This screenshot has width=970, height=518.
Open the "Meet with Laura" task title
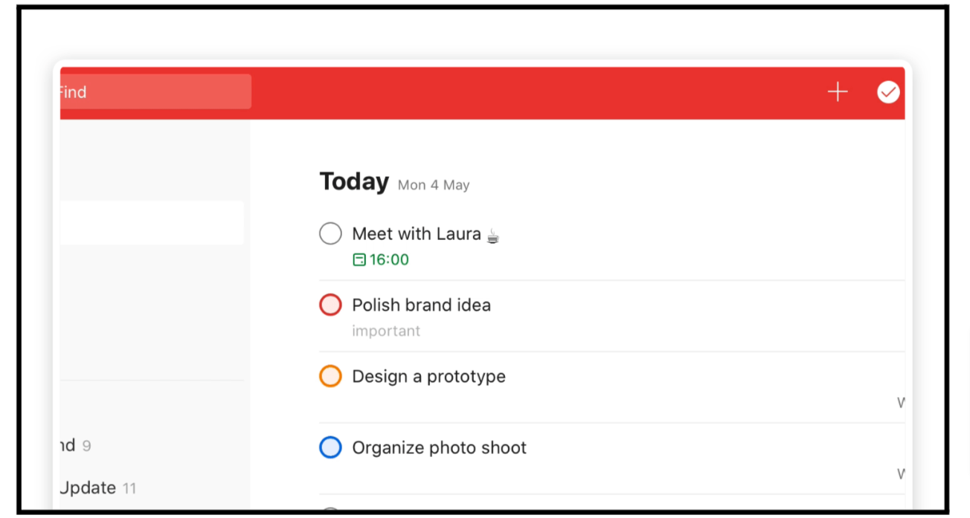pos(416,234)
